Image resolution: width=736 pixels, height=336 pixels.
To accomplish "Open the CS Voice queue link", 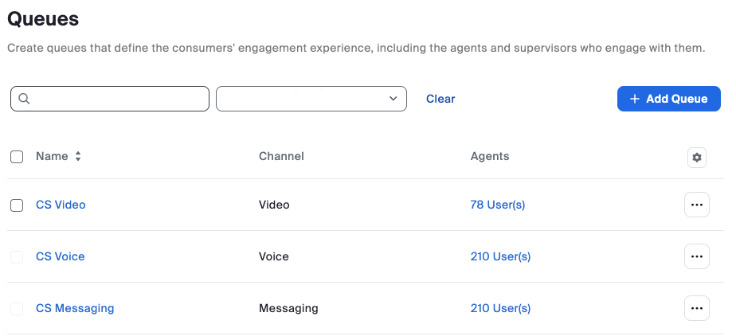I will pyautogui.click(x=61, y=256).
